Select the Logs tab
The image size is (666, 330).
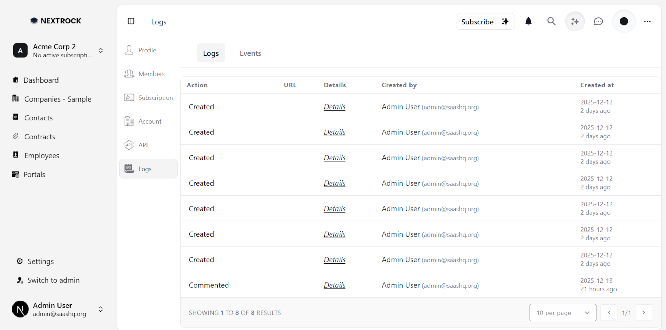211,53
